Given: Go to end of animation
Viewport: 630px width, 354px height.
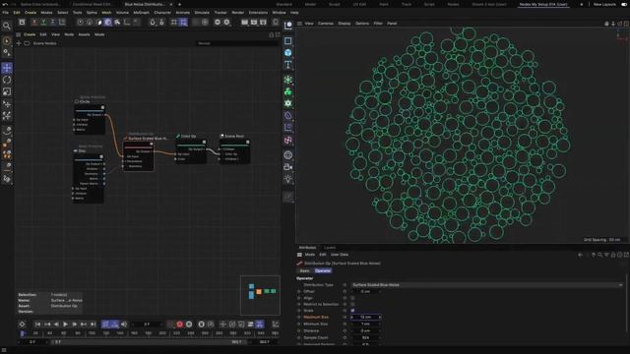Looking at the screenshot, I should point(93,324).
